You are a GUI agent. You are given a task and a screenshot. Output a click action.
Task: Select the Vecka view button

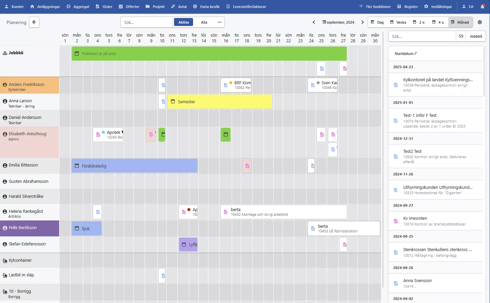(x=398, y=22)
